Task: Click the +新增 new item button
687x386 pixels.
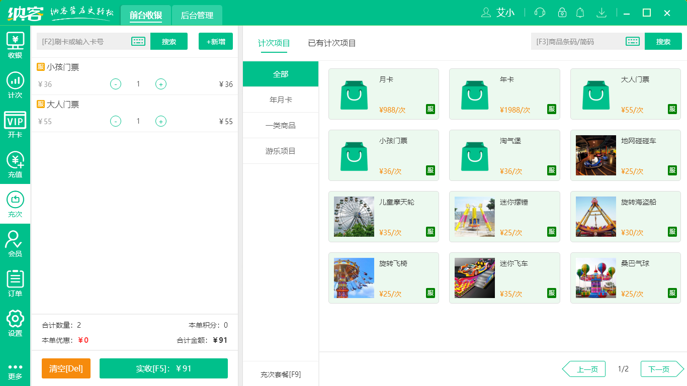Action: point(216,41)
